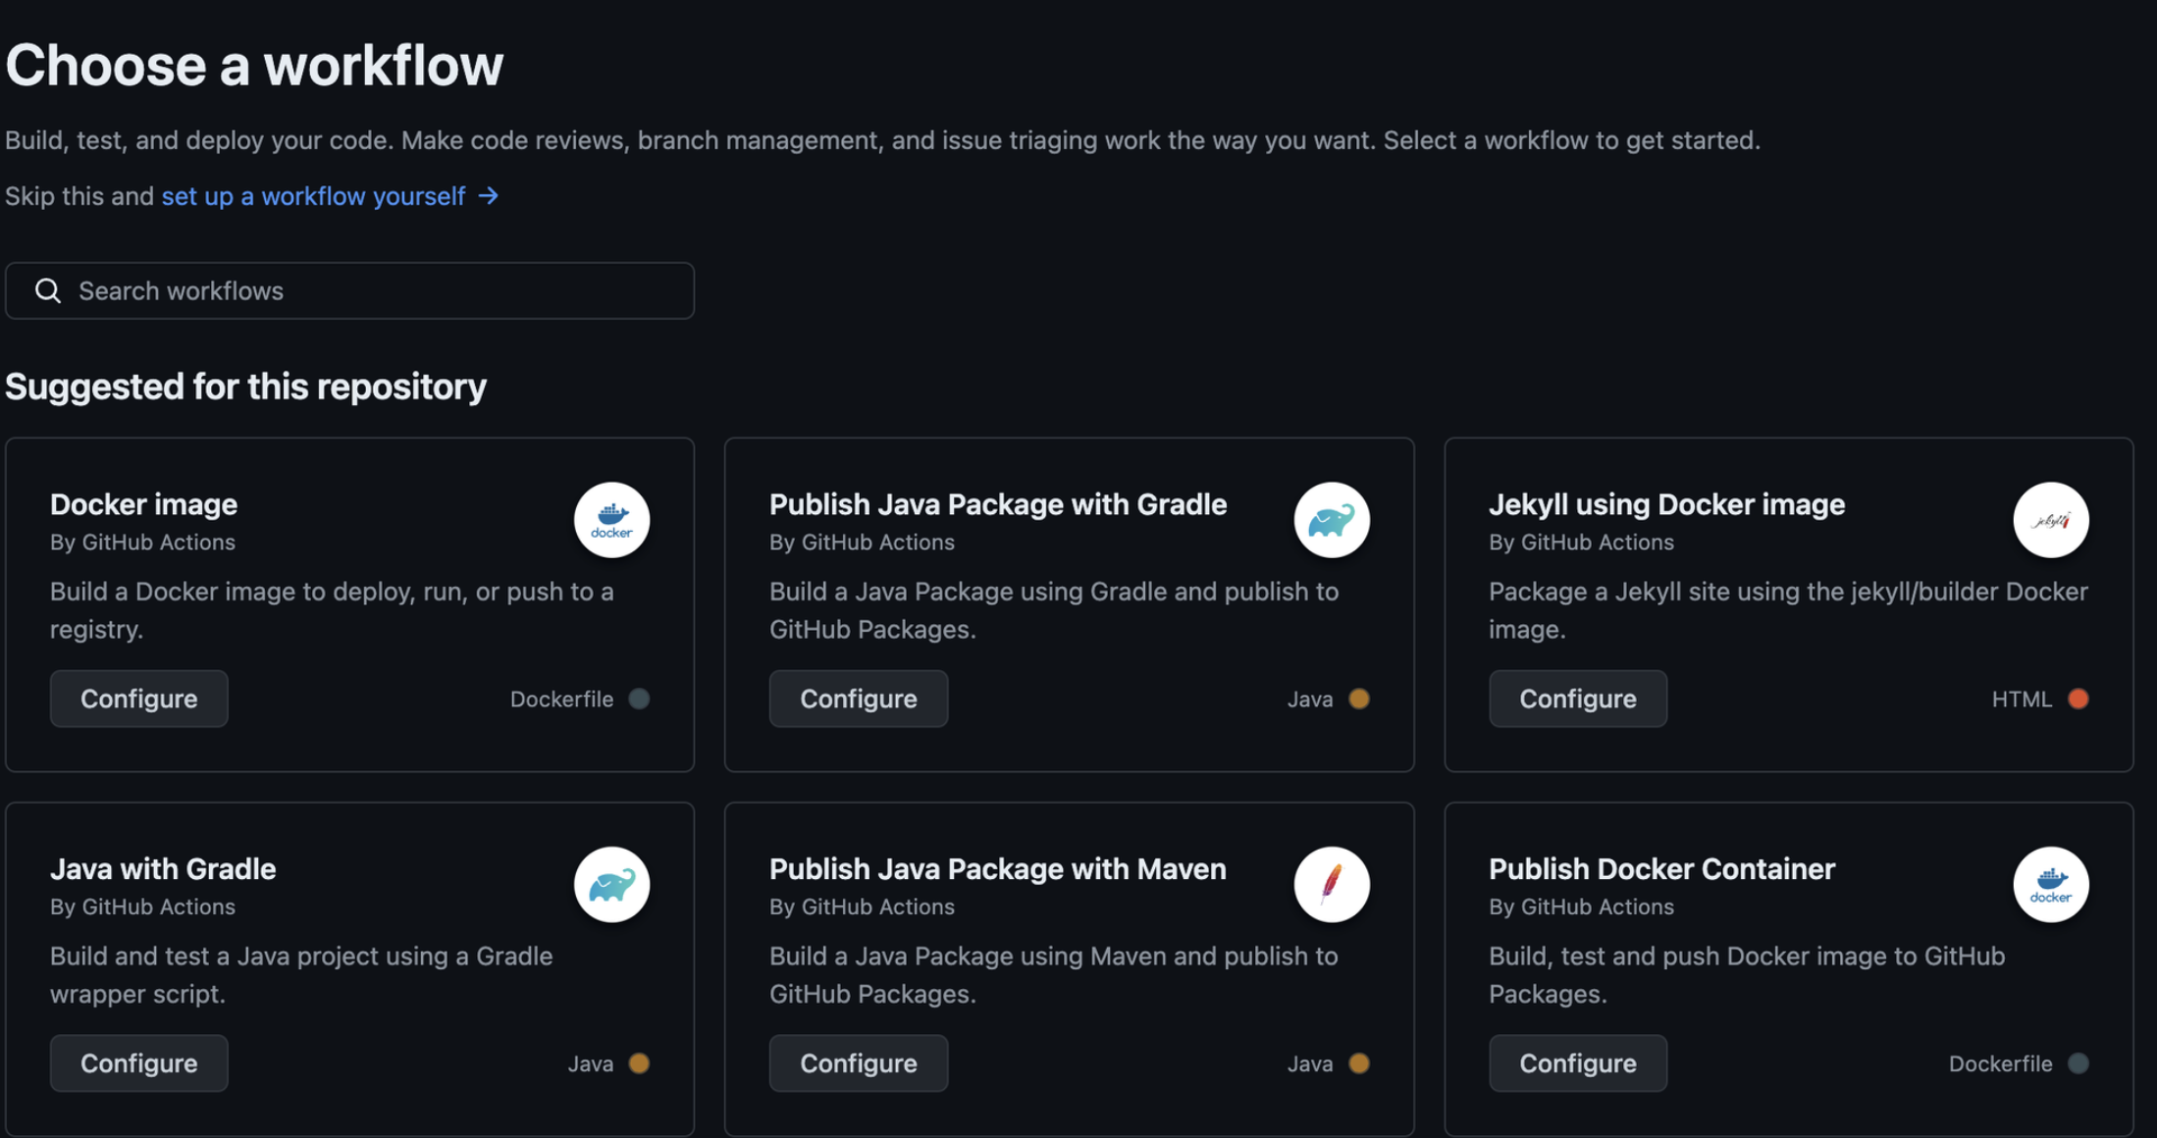This screenshot has width=2157, height=1138.
Task: Click the red HTML language color dot
Action: (2078, 698)
